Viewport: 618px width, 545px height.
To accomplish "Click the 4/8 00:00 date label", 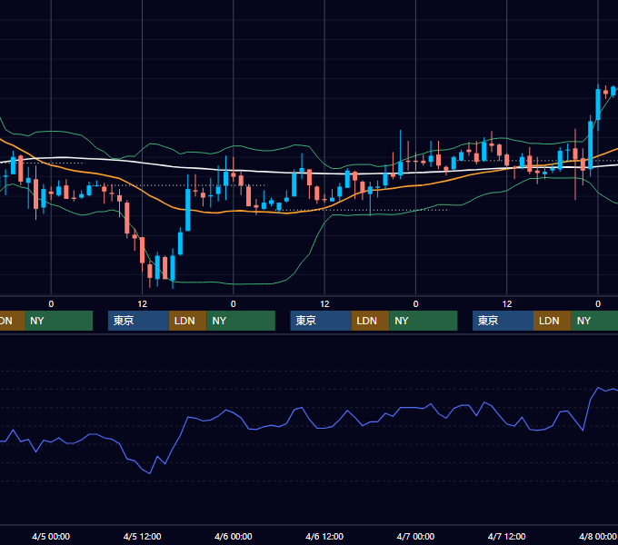I will (x=598, y=536).
